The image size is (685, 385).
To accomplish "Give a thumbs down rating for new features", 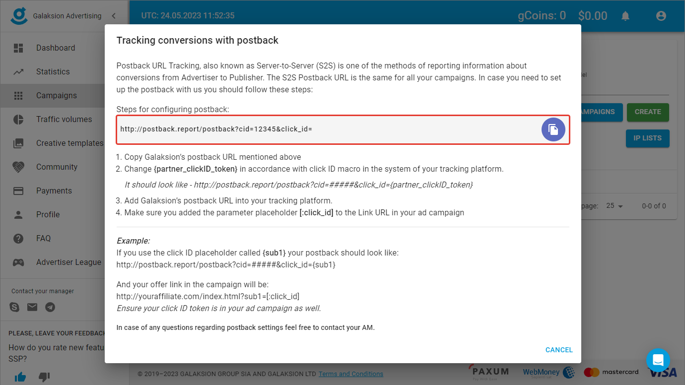I will tap(44, 377).
